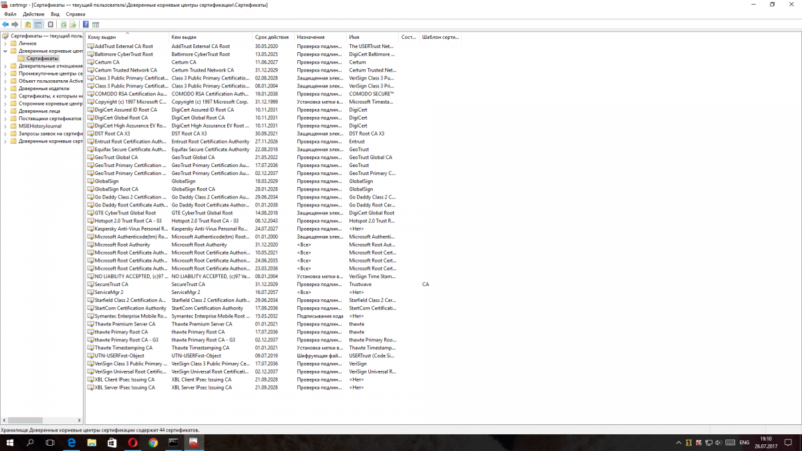Click the Thawte Timestamping CA certificate icon
The image size is (802, 451).
point(90,347)
